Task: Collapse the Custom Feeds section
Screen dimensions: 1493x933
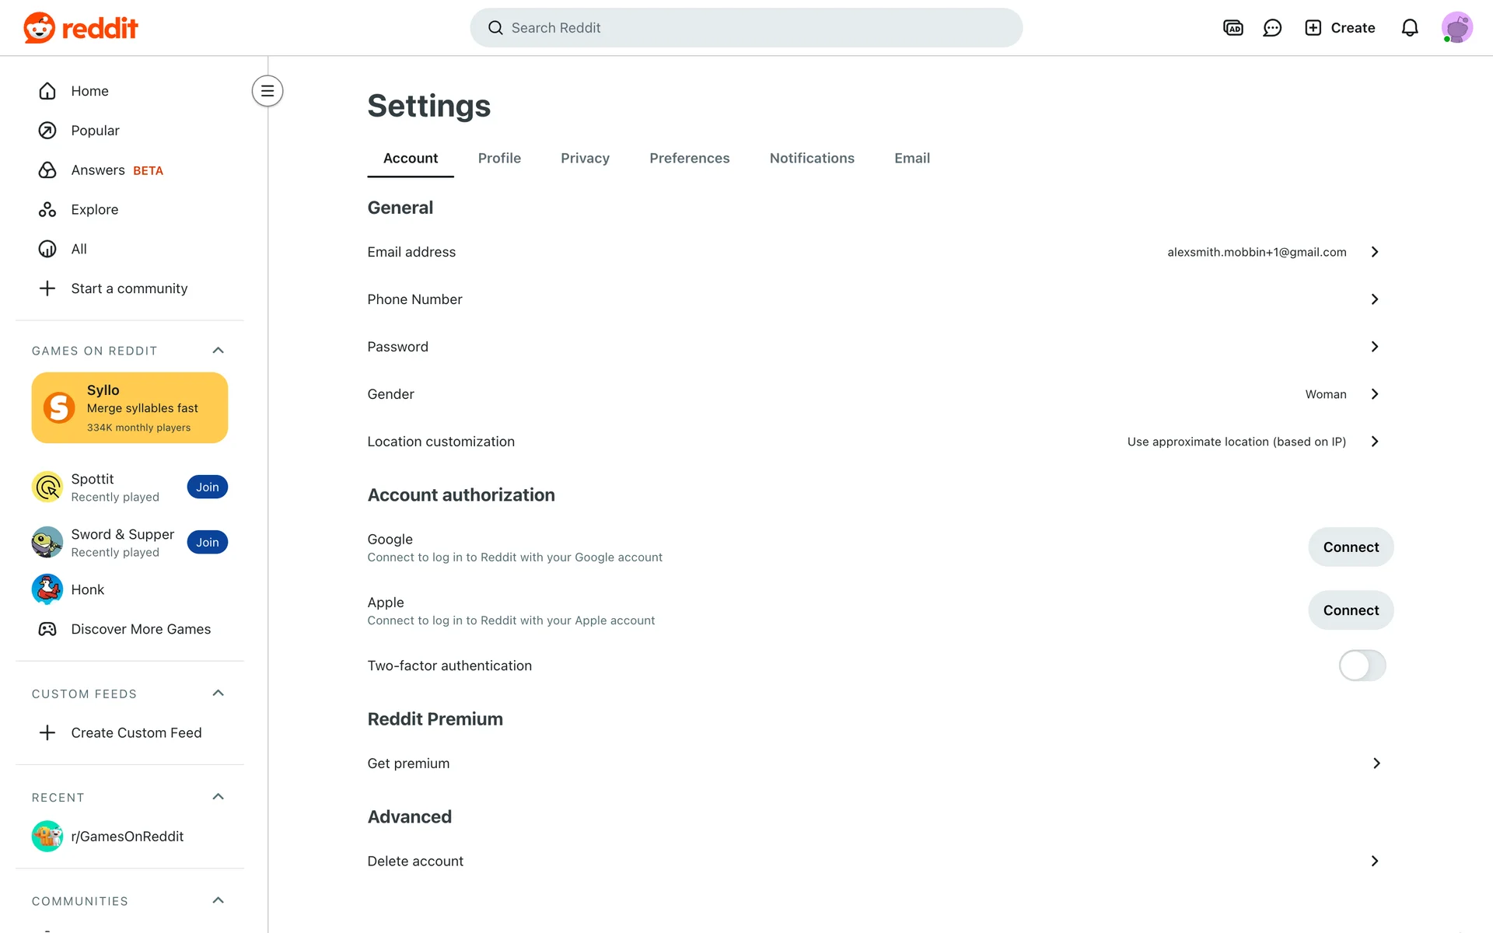Action: (x=218, y=694)
